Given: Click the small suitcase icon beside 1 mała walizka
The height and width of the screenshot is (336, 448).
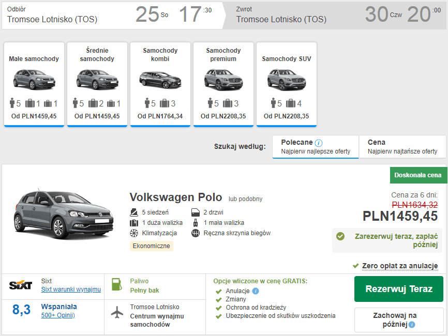Looking at the screenshot, I should click(x=196, y=223).
